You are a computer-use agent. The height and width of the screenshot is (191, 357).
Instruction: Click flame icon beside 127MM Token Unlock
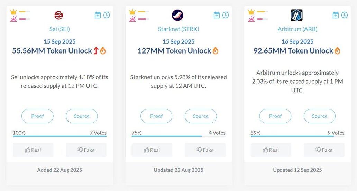tap(216, 51)
